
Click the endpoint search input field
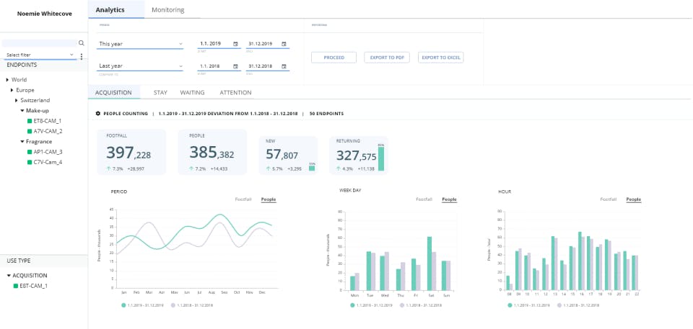click(x=40, y=43)
